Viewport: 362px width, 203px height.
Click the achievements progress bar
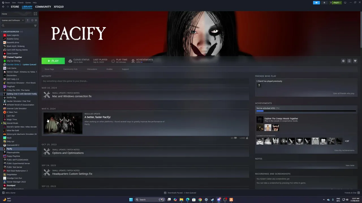pos(306,111)
